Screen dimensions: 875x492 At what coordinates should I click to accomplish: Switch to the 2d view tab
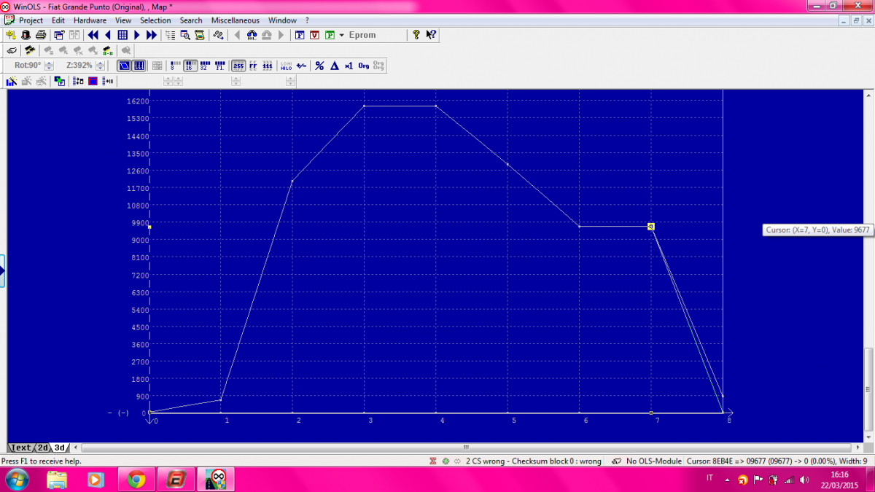click(x=43, y=448)
